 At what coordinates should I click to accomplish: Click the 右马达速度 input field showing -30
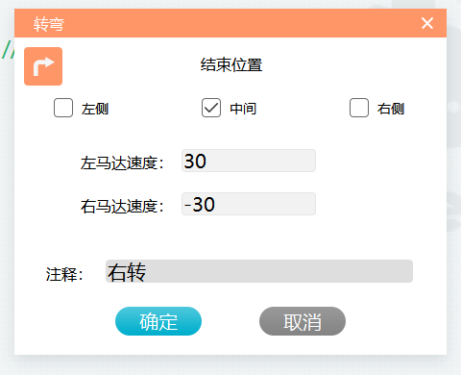[x=249, y=204]
